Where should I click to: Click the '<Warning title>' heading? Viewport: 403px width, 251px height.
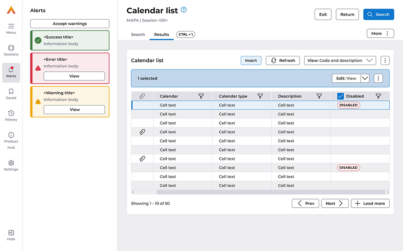coord(59,93)
